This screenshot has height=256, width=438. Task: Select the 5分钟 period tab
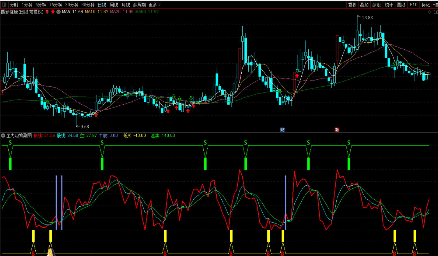pos(41,5)
